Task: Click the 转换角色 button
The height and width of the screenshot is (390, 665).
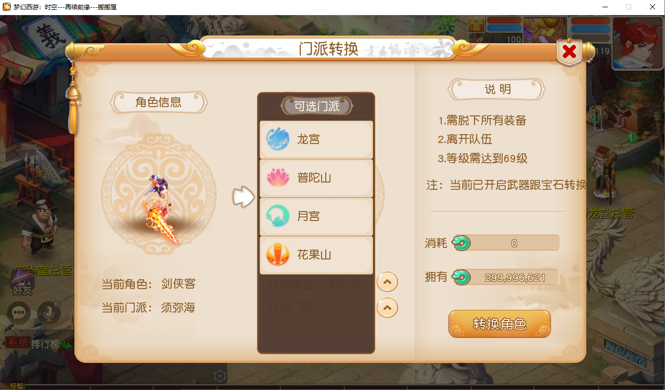Action: click(x=500, y=324)
